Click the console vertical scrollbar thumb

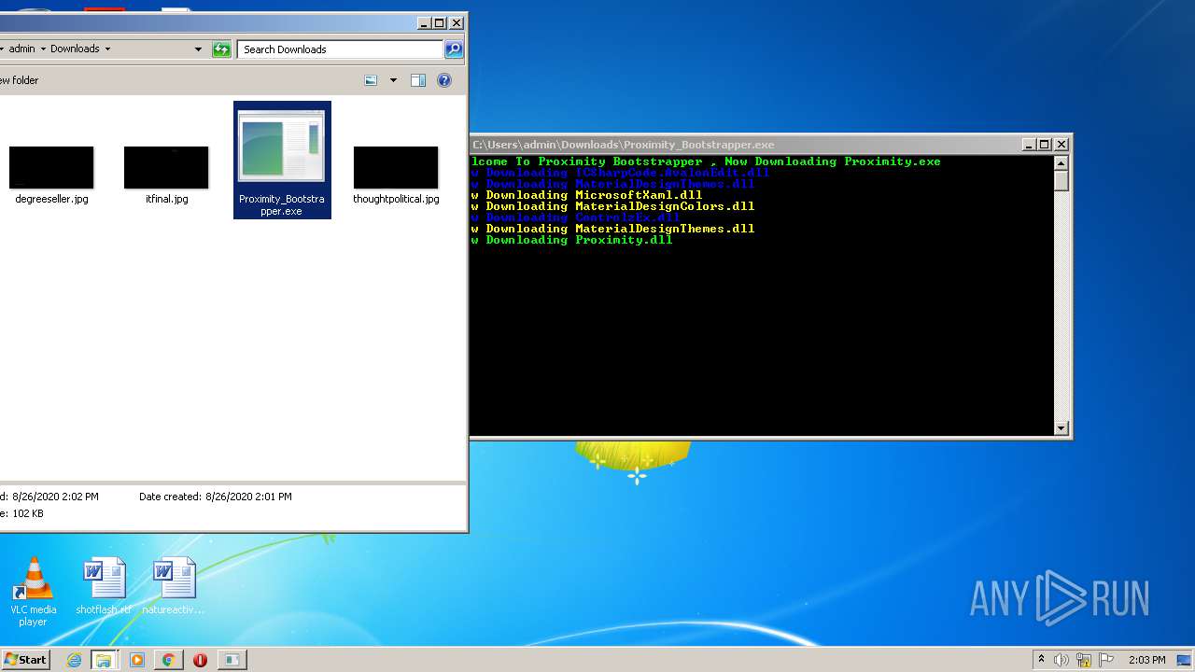(1061, 181)
